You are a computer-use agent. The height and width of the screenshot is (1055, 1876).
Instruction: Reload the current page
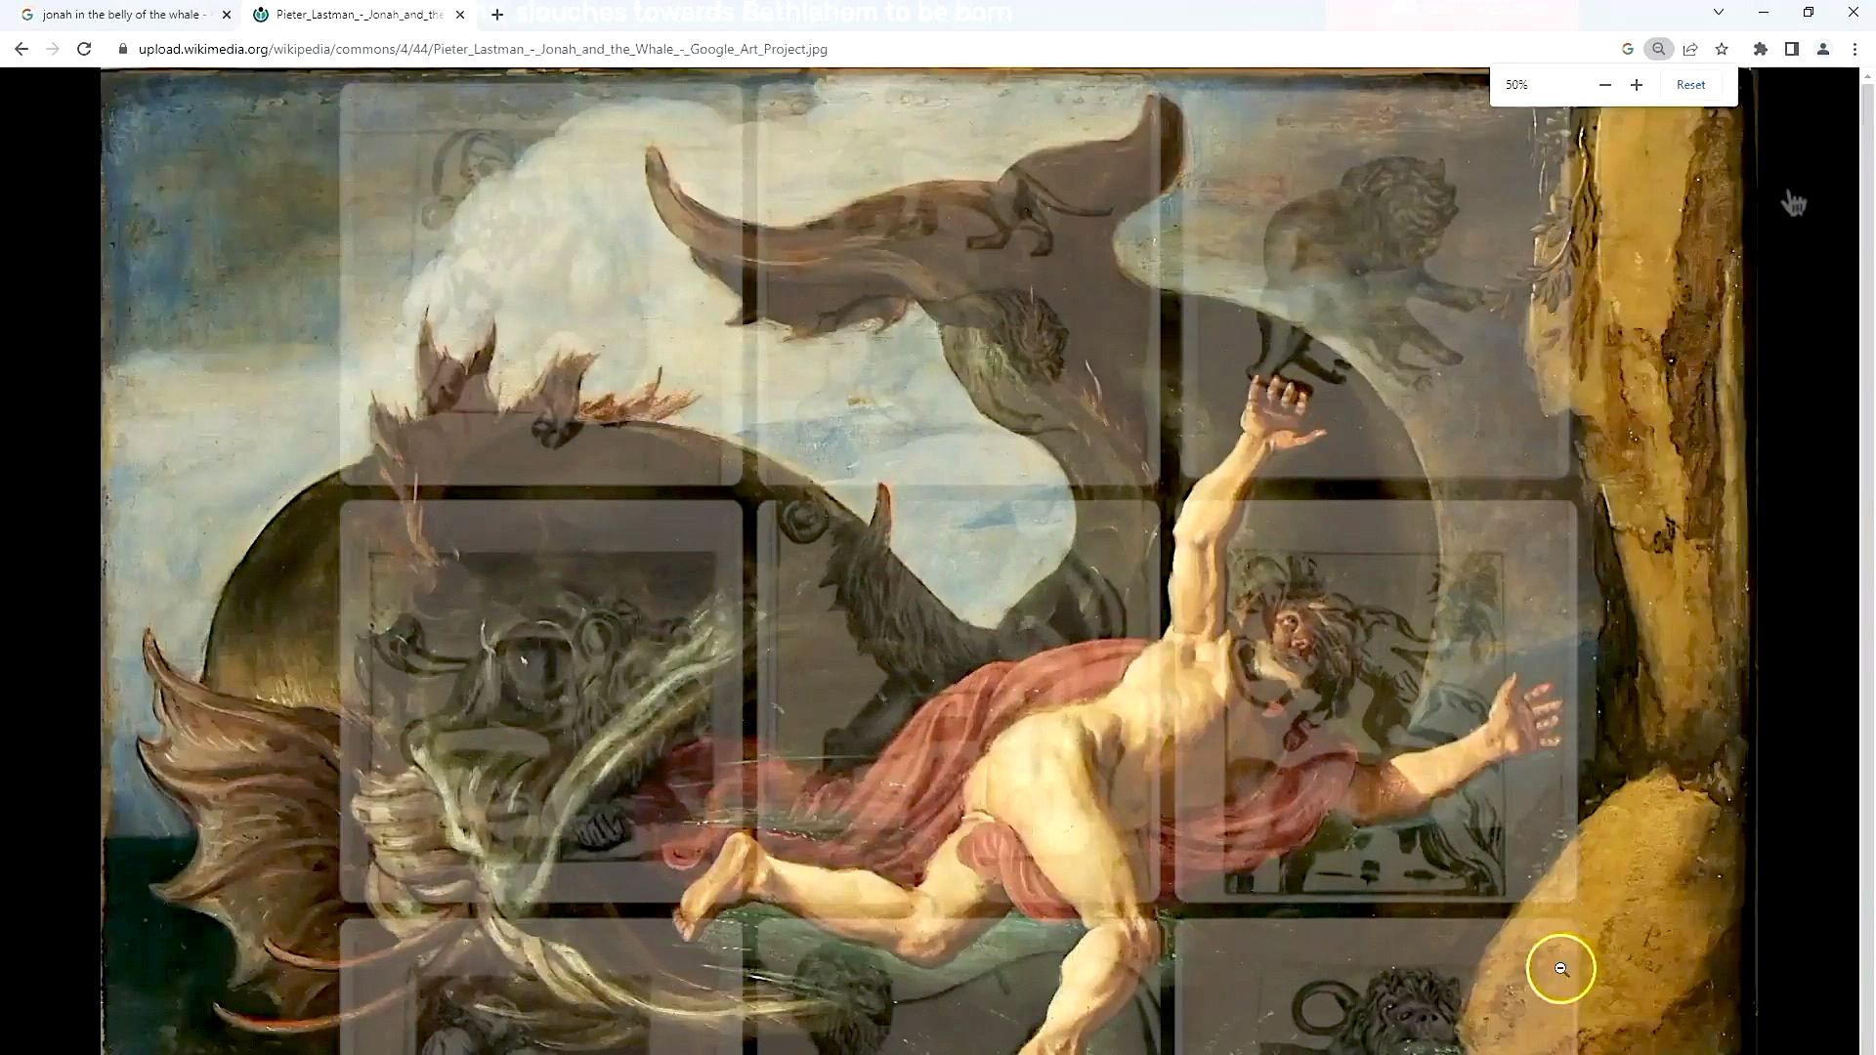84,49
